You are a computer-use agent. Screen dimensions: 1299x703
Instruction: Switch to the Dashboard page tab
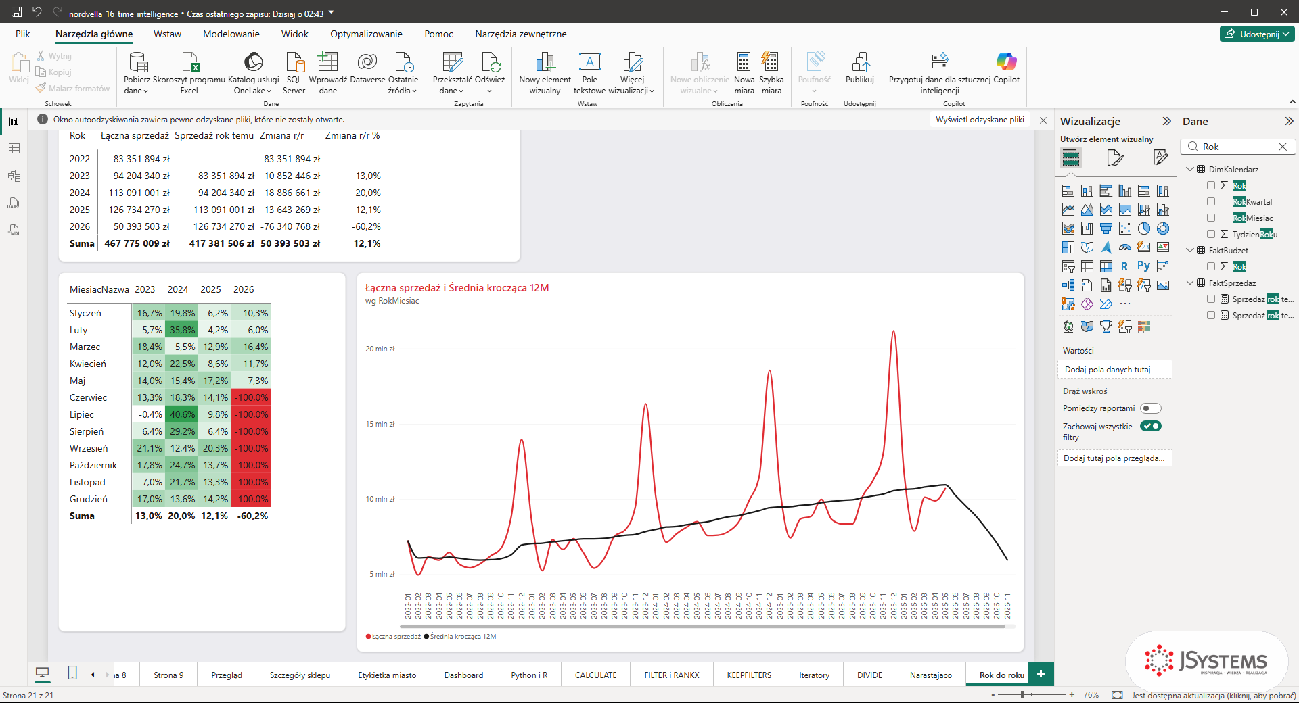click(x=463, y=675)
